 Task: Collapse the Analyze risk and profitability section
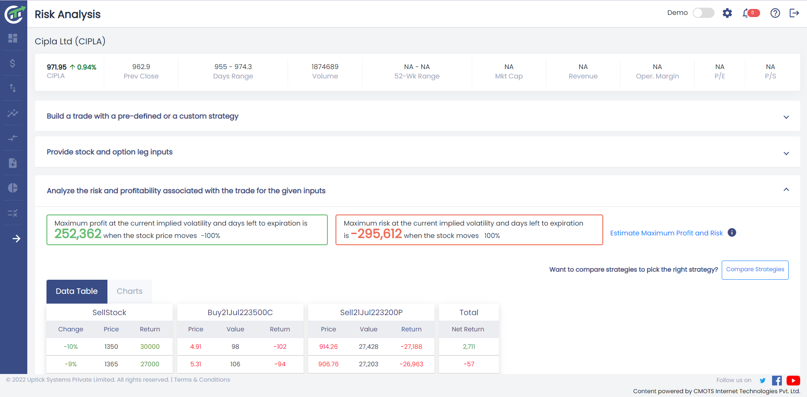coord(786,190)
